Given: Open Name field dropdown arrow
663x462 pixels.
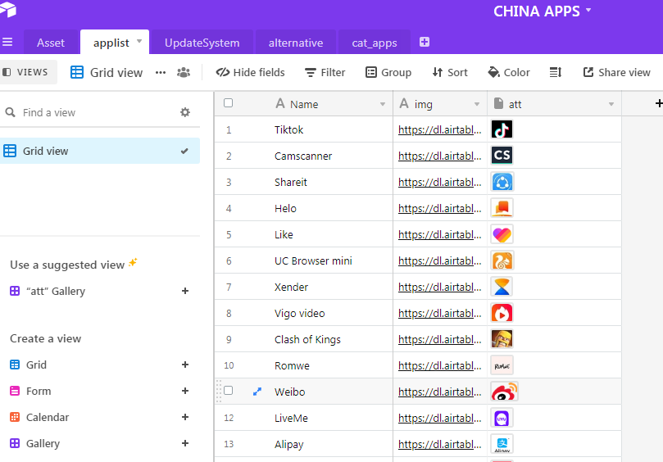Looking at the screenshot, I should pyautogui.click(x=382, y=104).
